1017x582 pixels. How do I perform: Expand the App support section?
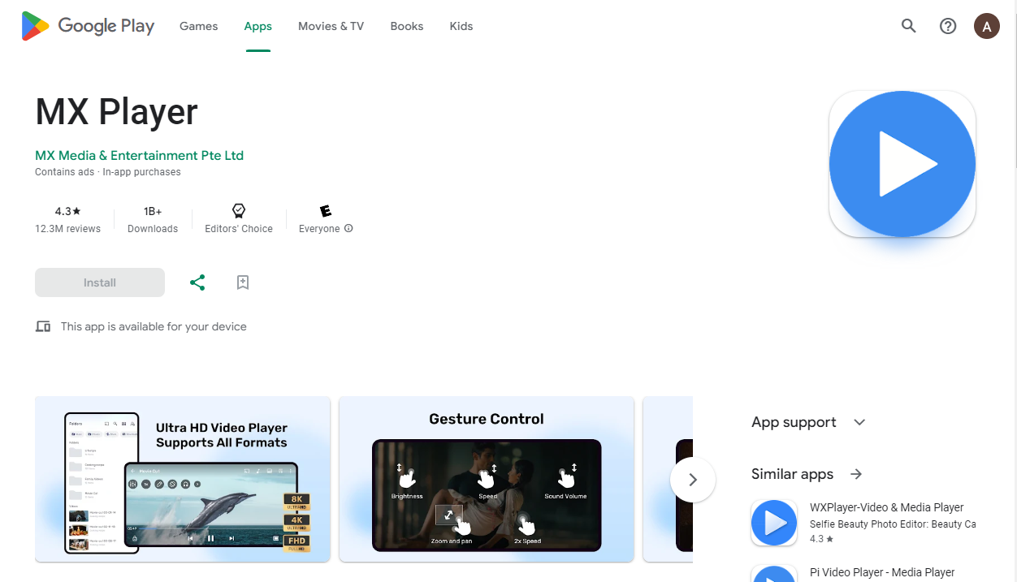point(859,422)
